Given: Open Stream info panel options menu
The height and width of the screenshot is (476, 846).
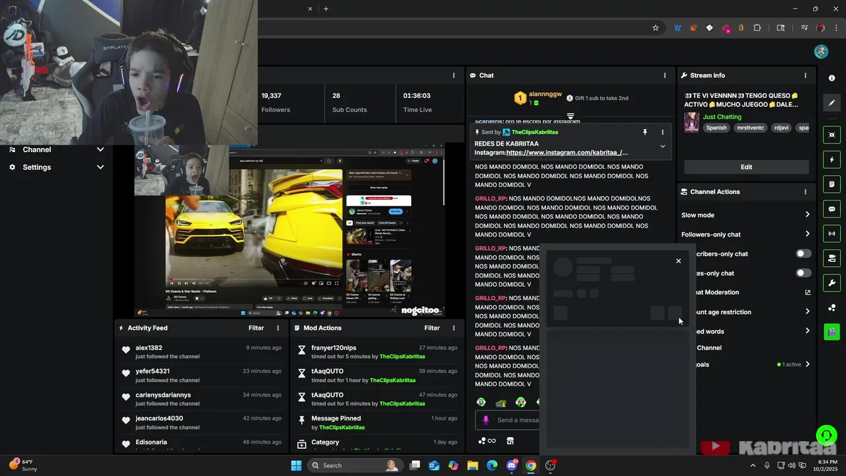Looking at the screenshot, I should tap(805, 75).
